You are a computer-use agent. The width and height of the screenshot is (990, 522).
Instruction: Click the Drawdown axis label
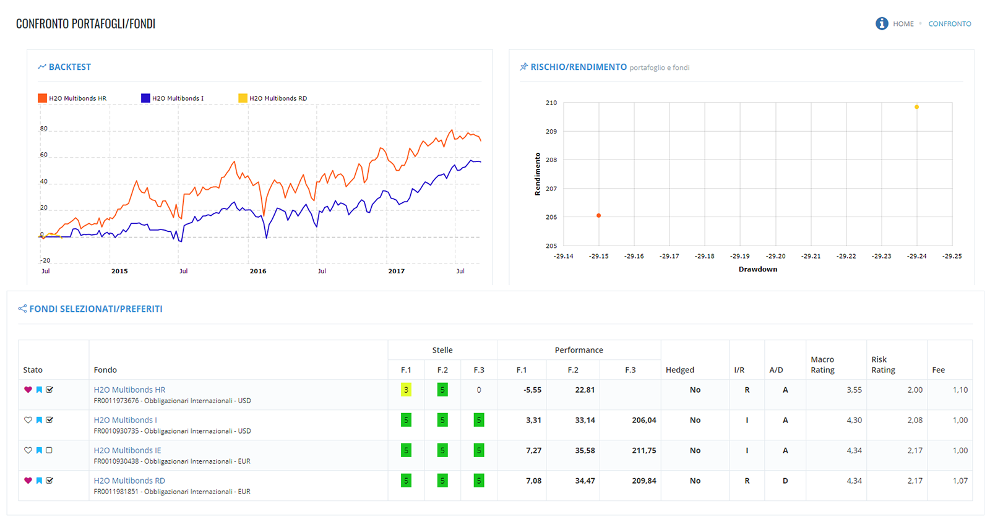tap(758, 269)
